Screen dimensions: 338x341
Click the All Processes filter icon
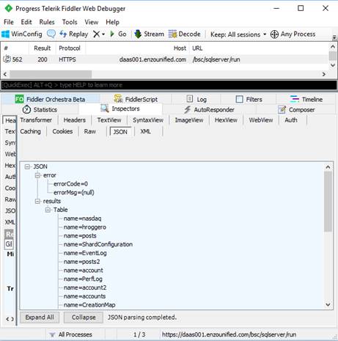tap(52, 334)
